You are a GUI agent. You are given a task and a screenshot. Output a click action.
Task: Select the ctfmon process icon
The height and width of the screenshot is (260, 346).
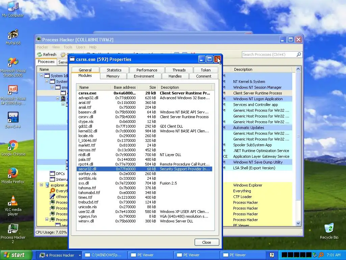(x=52, y=197)
